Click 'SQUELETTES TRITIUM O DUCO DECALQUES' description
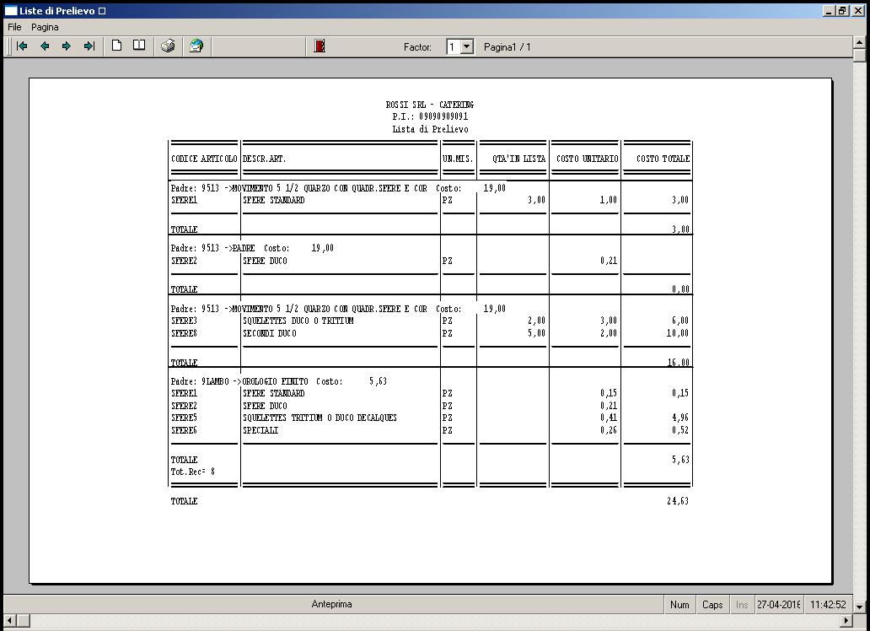 (320, 418)
